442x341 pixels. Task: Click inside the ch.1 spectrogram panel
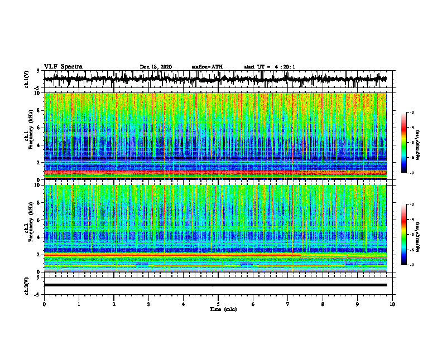(215, 136)
